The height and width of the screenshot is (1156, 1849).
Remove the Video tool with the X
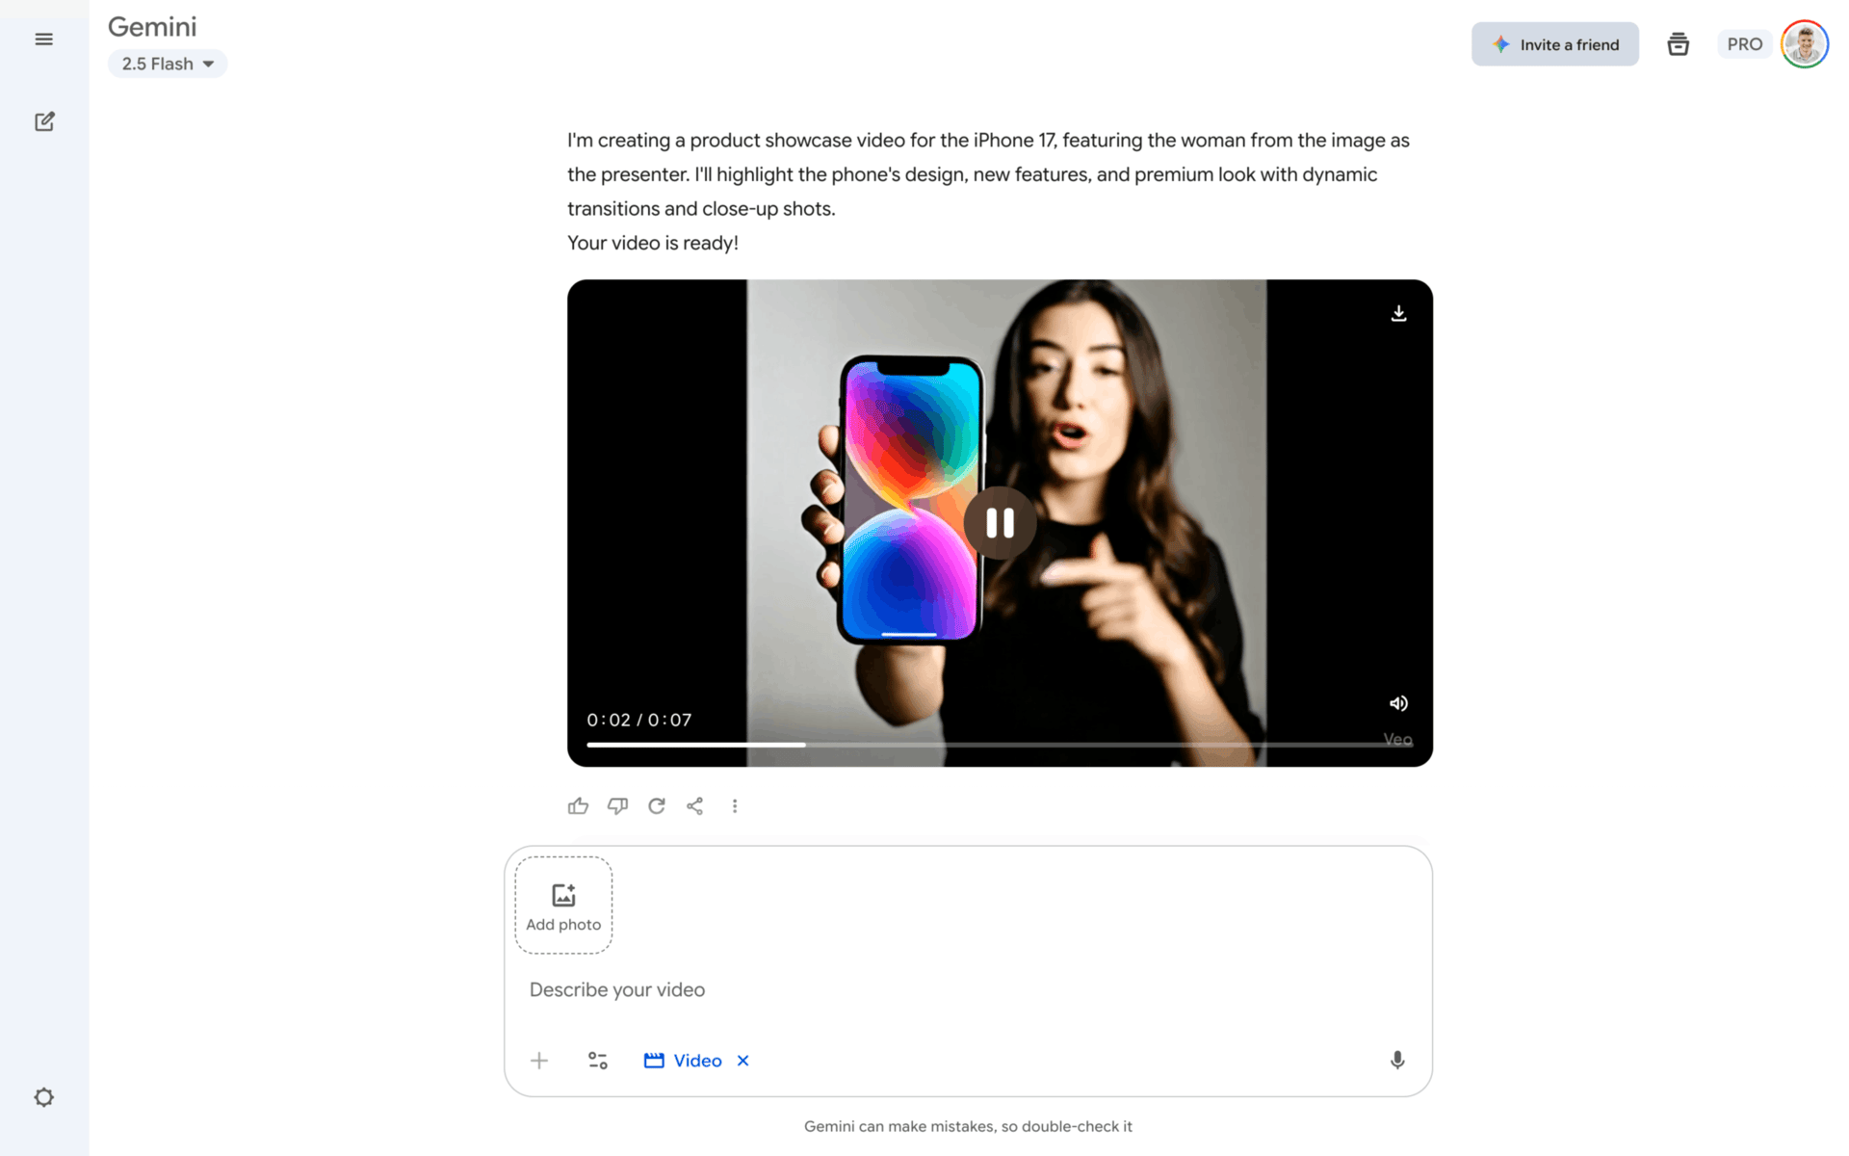click(x=743, y=1061)
